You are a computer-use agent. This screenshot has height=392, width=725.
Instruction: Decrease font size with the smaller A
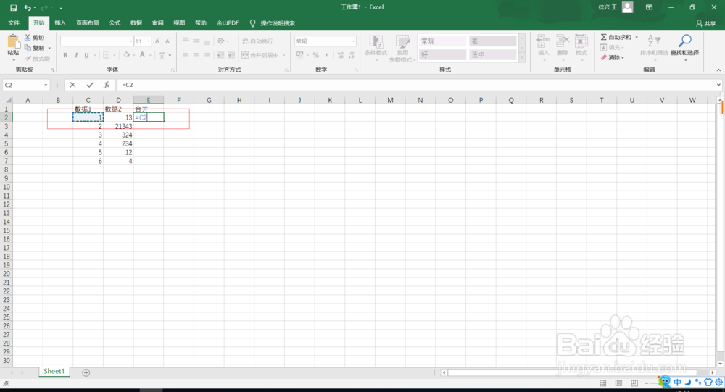[x=168, y=41]
